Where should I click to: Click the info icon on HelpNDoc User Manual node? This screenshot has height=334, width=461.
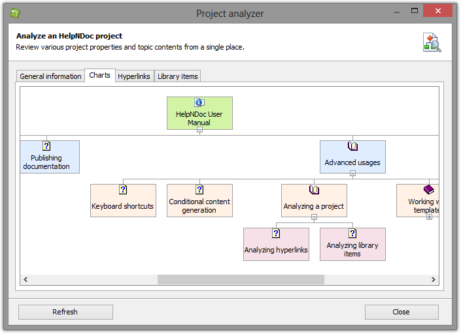click(x=199, y=102)
